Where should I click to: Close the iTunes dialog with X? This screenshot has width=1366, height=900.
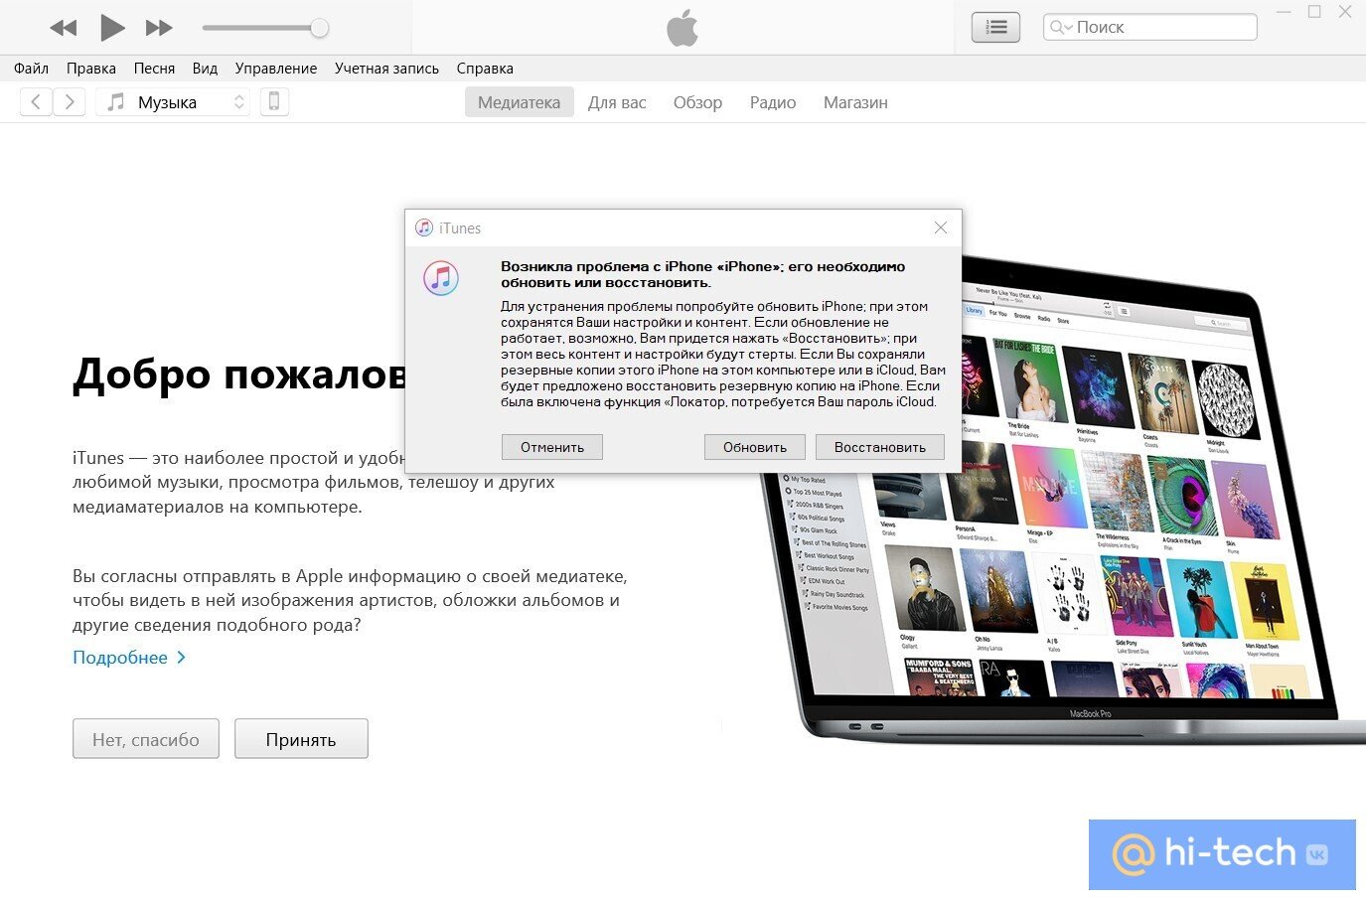(x=941, y=227)
